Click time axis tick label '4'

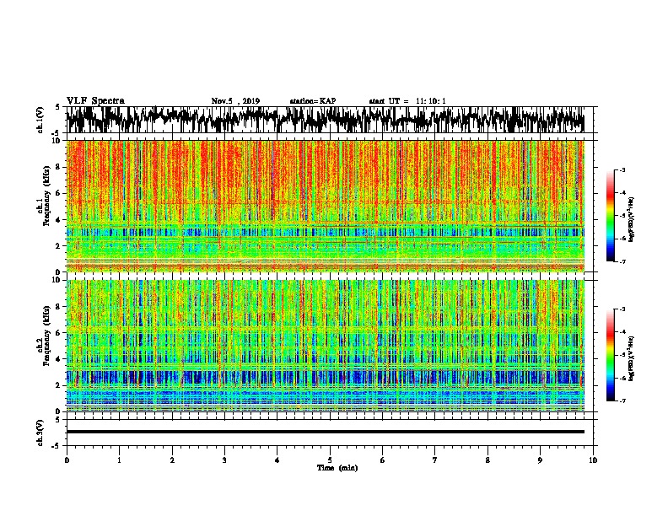(x=277, y=460)
